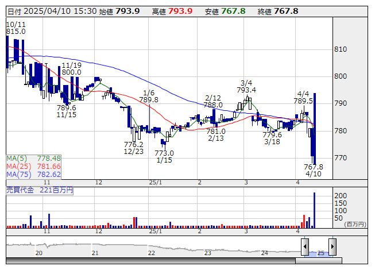Click the MA(25) 781.66 legend entry
This screenshot has width=375, height=270.
33,166
